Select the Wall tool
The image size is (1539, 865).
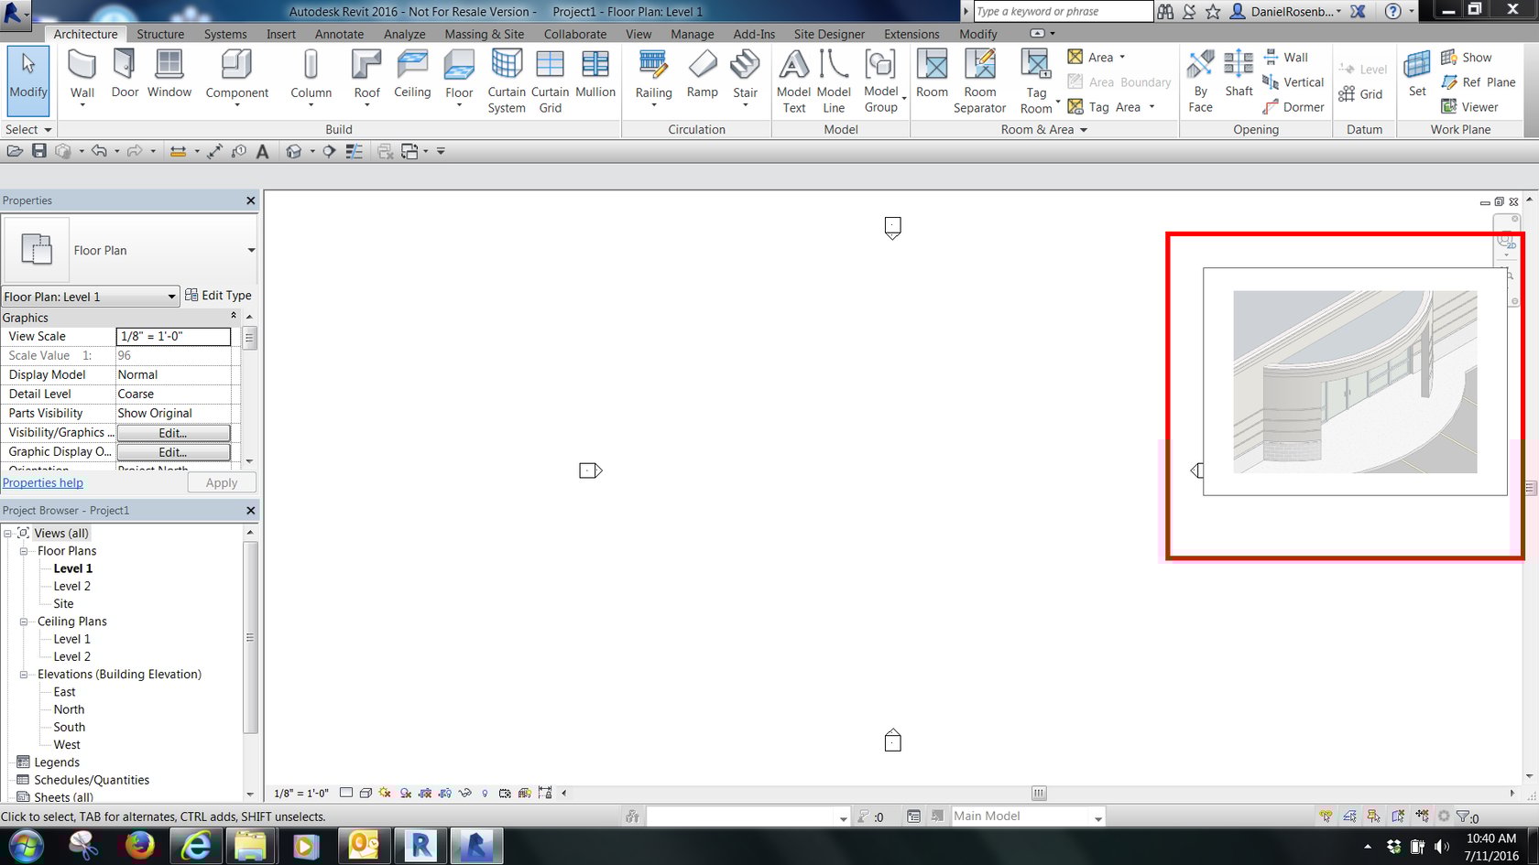tap(82, 73)
